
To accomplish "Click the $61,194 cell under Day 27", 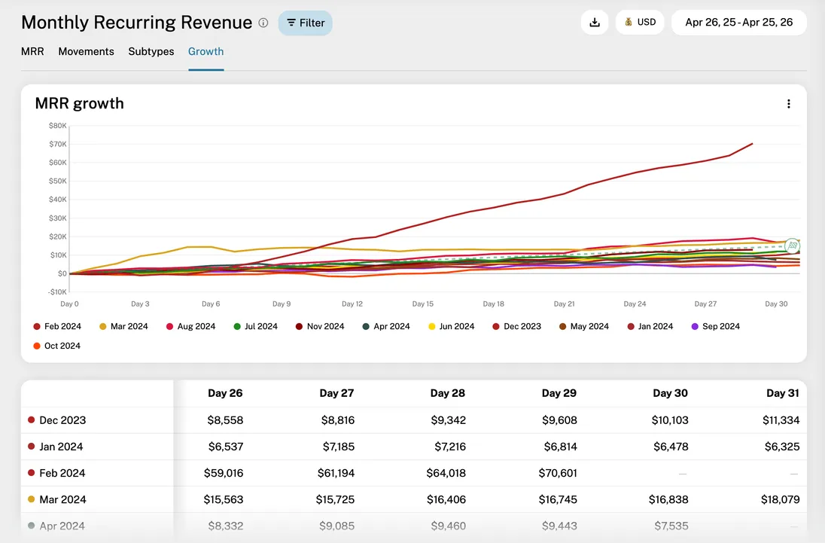I will (336, 472).
